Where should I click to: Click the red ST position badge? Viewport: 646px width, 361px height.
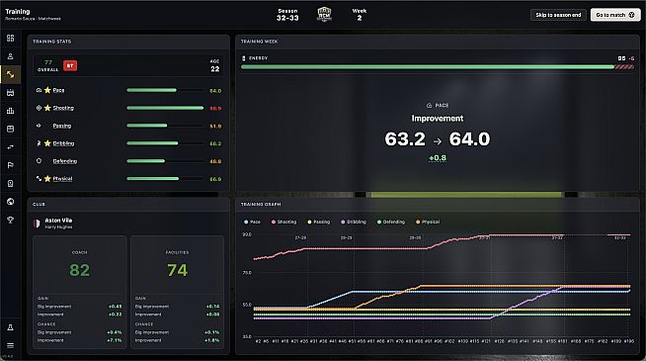pos(70,65)
